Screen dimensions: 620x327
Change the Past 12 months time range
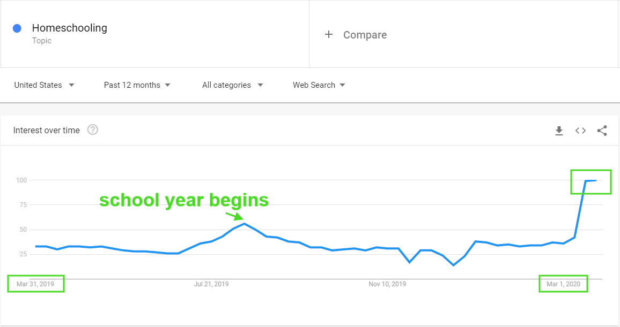tap(137, 85)
